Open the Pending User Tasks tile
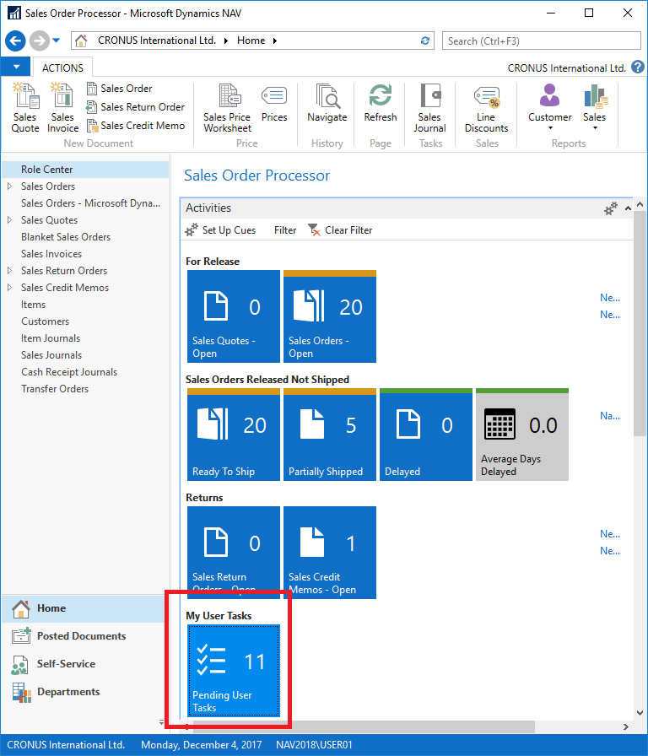Screen dimensions: 648x756 [234, 670]
